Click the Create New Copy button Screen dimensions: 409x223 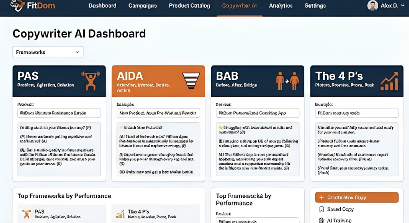click(357, 197)
